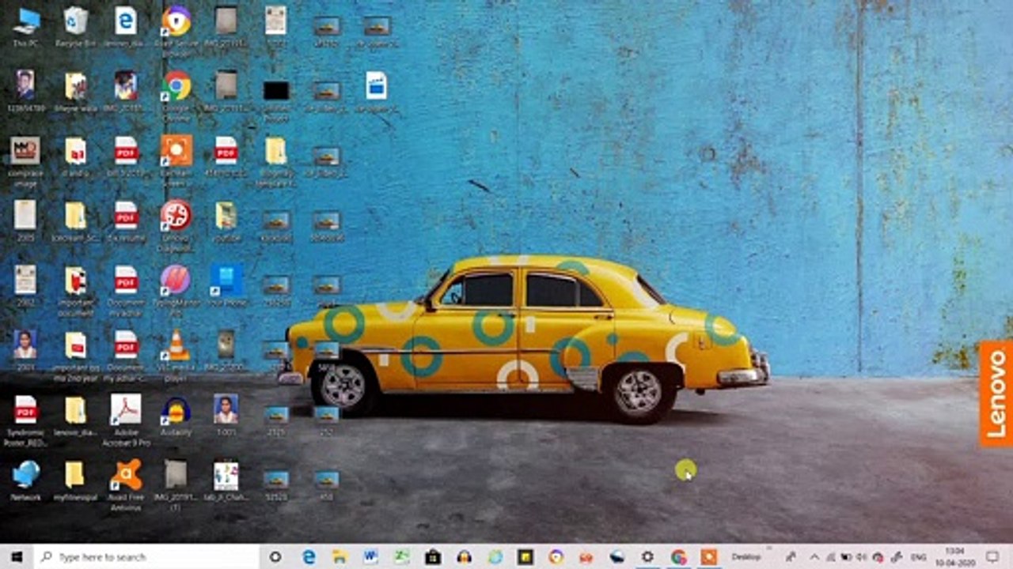This screenshot has width=1013, height=569.
Task: Select the Adobe Acrobat 9 Pro shortcut
Action: pos(126,420)
